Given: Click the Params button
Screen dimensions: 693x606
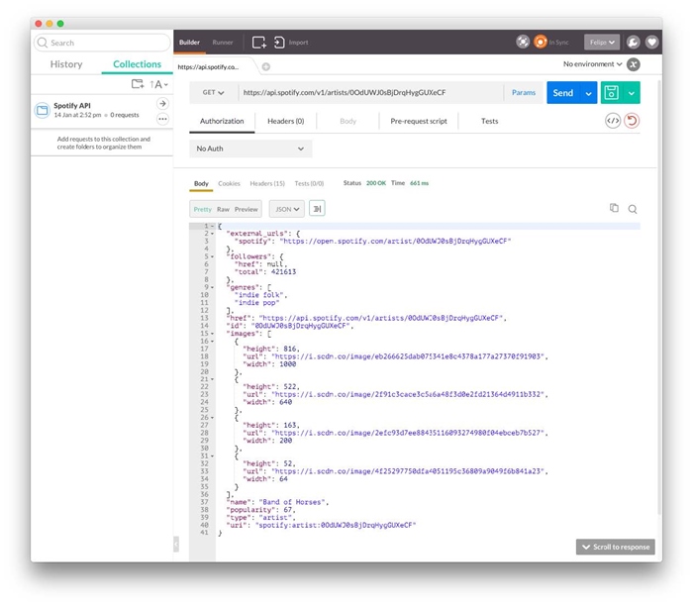Looking at the screenshot, I should tap(523, 93).
